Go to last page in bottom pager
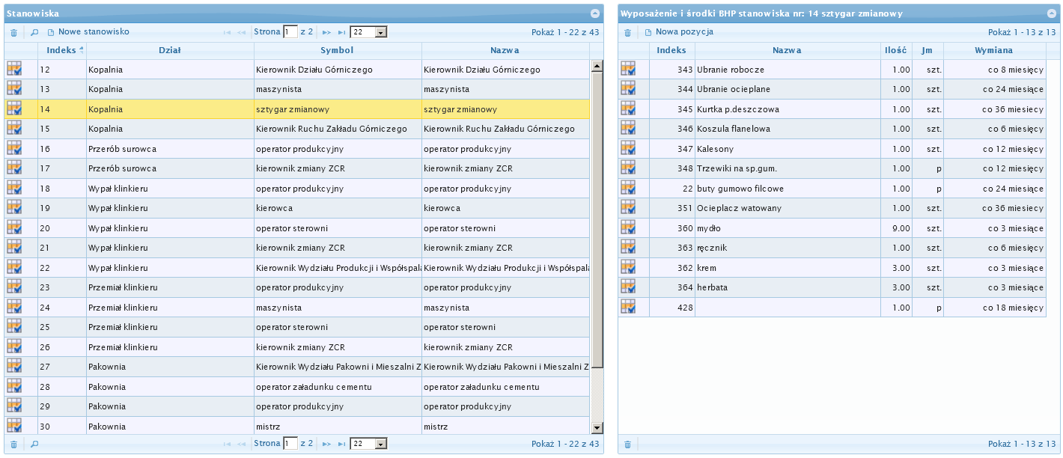Screen dimensions: 1063x458 click(x=341, y=444)
